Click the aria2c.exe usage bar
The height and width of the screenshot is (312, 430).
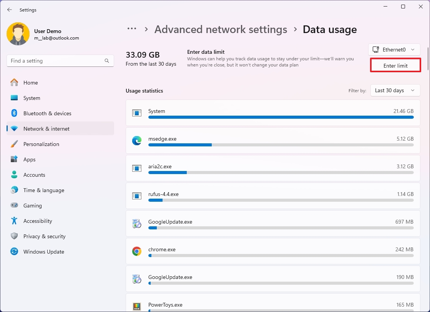coord(281,173)
